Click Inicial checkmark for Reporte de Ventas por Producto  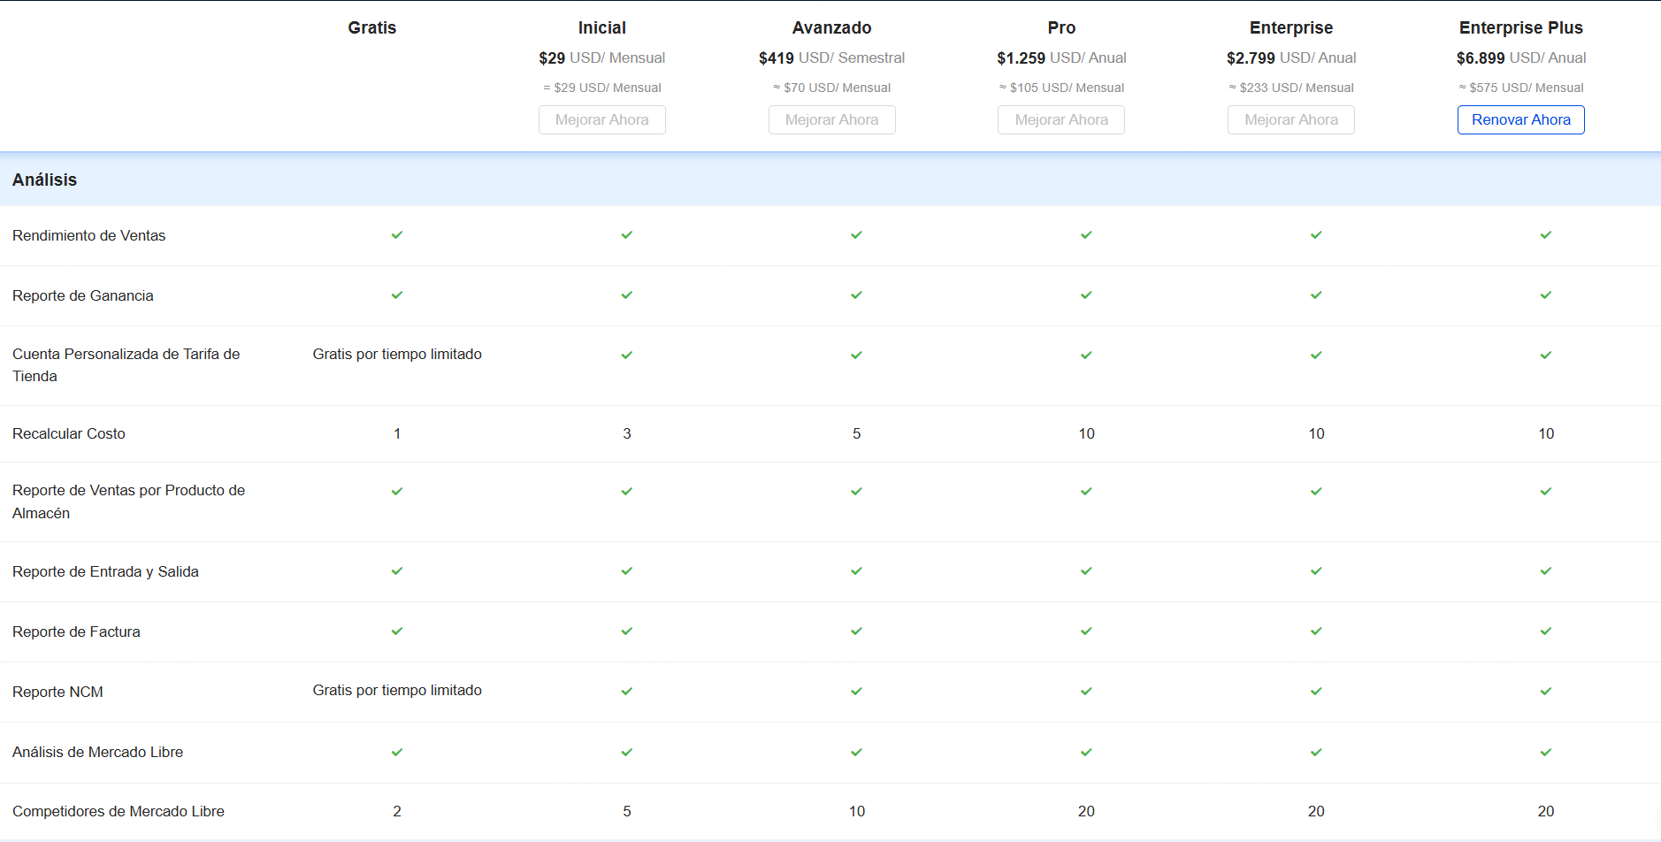click(x=626, y=492)
